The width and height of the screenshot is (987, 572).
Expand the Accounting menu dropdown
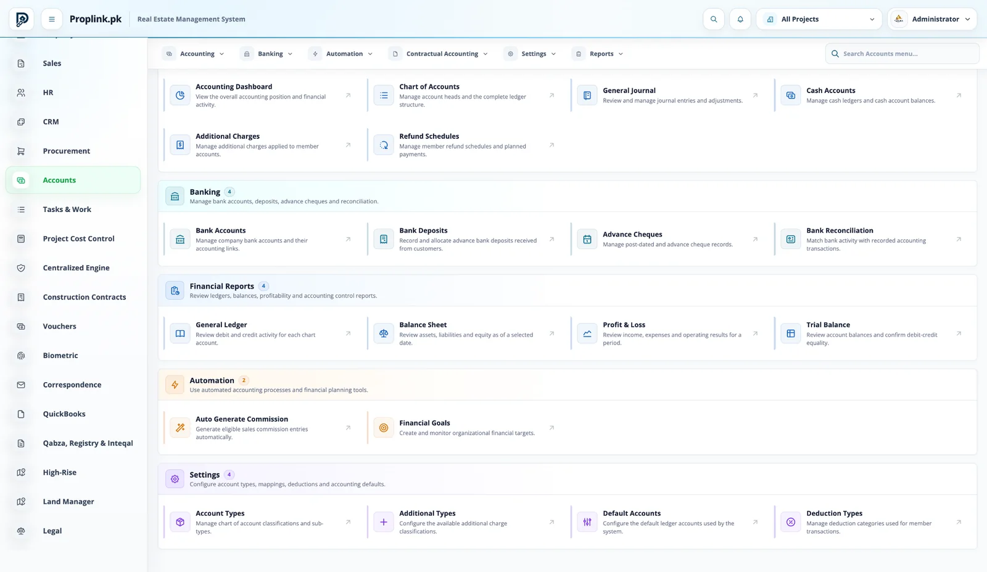(194, 54)
